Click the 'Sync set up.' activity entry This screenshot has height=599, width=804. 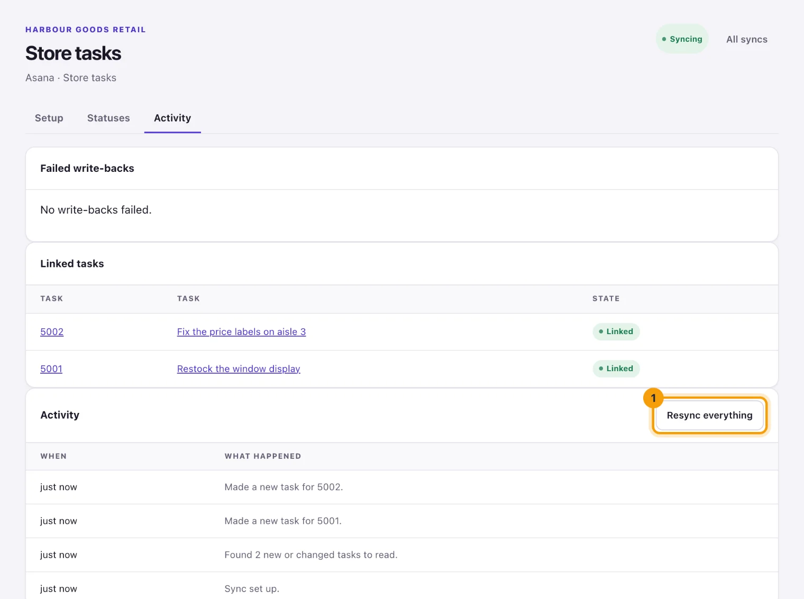tap(252, 588)
